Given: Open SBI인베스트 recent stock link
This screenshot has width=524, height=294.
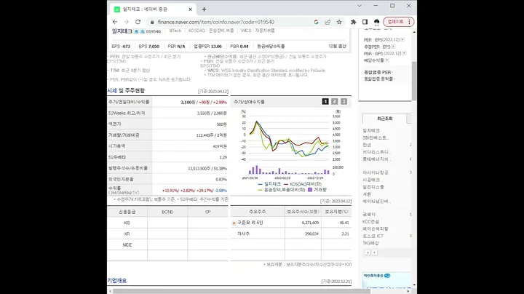Looking at the screenshot, I should click(376, 138).
